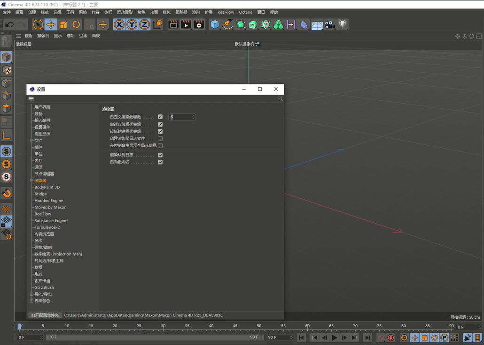Viewport: 484px width, 345px height.
Task: Toggle the Y axis lock
Action: click(132, 24)
